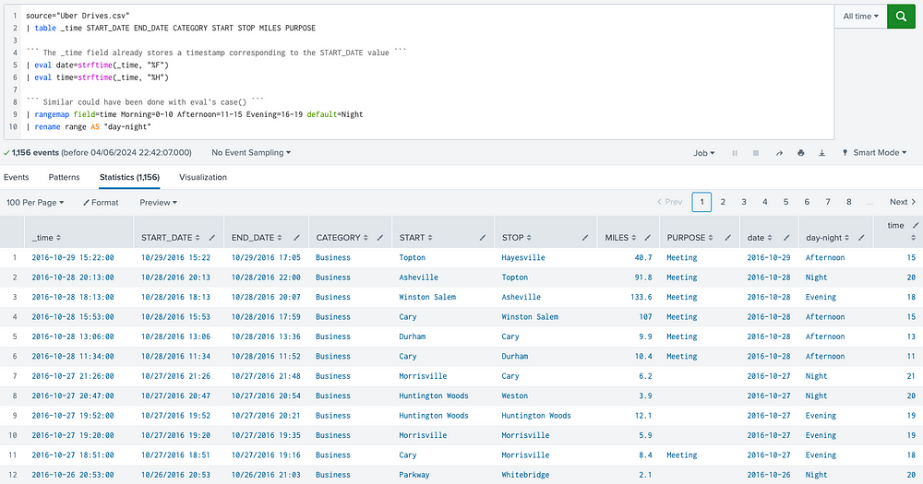
Task: Click the STOP value Huntington Woods
Action: click(x=536, y=416)
